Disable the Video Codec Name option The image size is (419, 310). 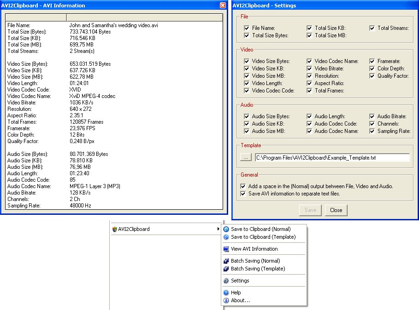coord(309,61)
